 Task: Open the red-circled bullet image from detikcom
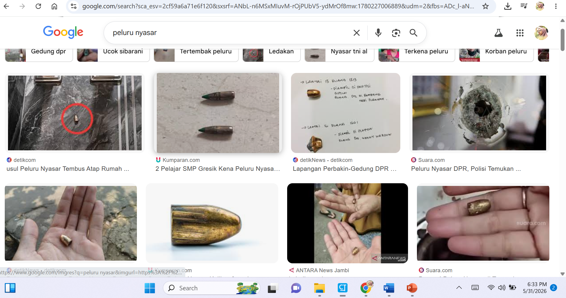tap(75, 113)
